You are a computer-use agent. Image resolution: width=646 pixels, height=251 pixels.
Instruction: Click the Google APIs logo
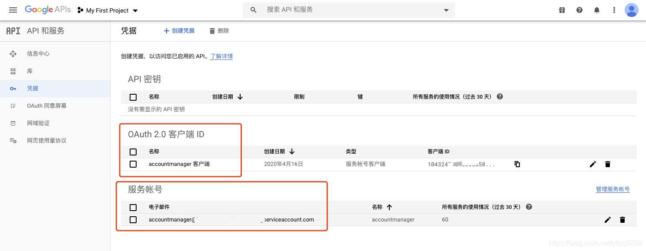point(48,10)
